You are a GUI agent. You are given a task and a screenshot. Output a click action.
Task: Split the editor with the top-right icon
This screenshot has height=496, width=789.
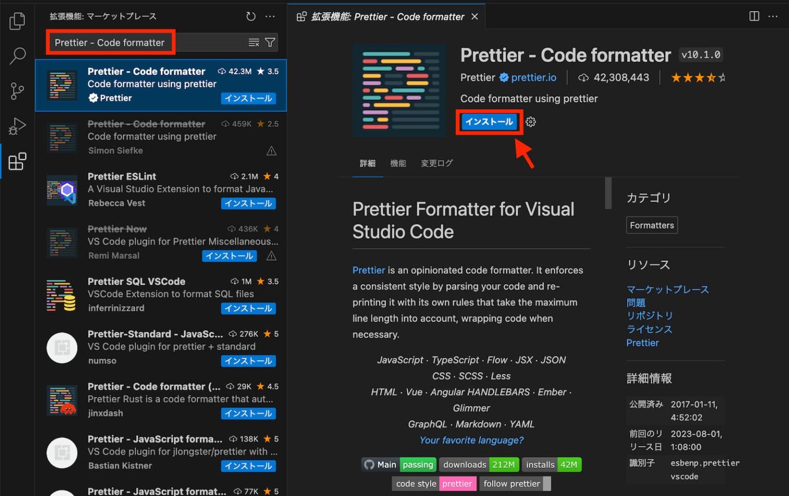click(754, 16)
